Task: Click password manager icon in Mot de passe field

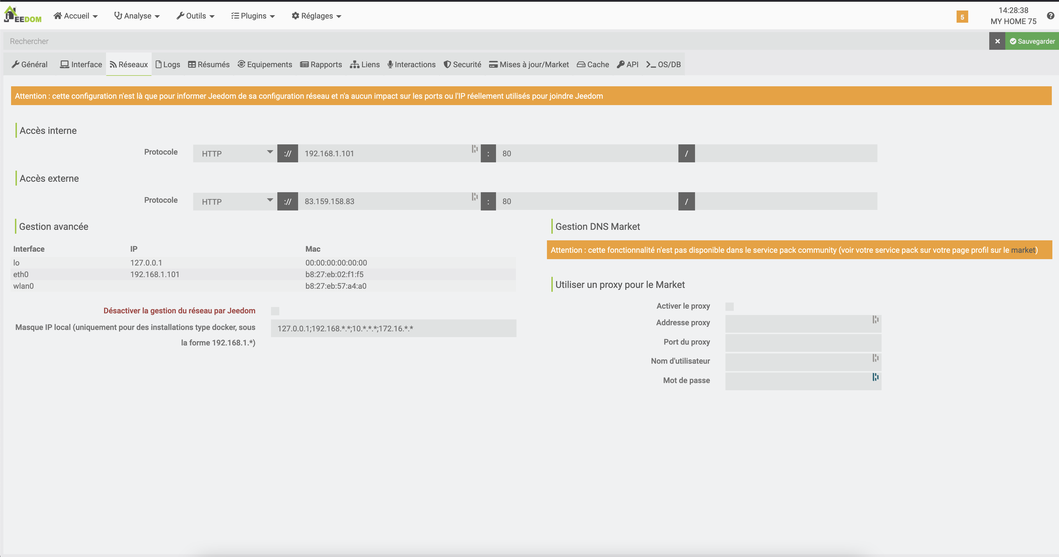Action: (x=875, y=377)
